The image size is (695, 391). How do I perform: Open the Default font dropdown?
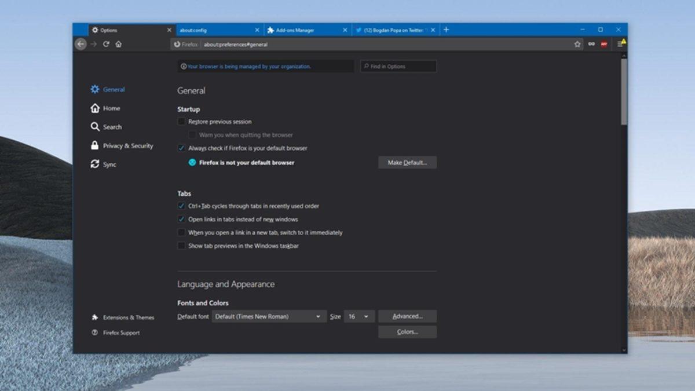[x=268, y=316]
